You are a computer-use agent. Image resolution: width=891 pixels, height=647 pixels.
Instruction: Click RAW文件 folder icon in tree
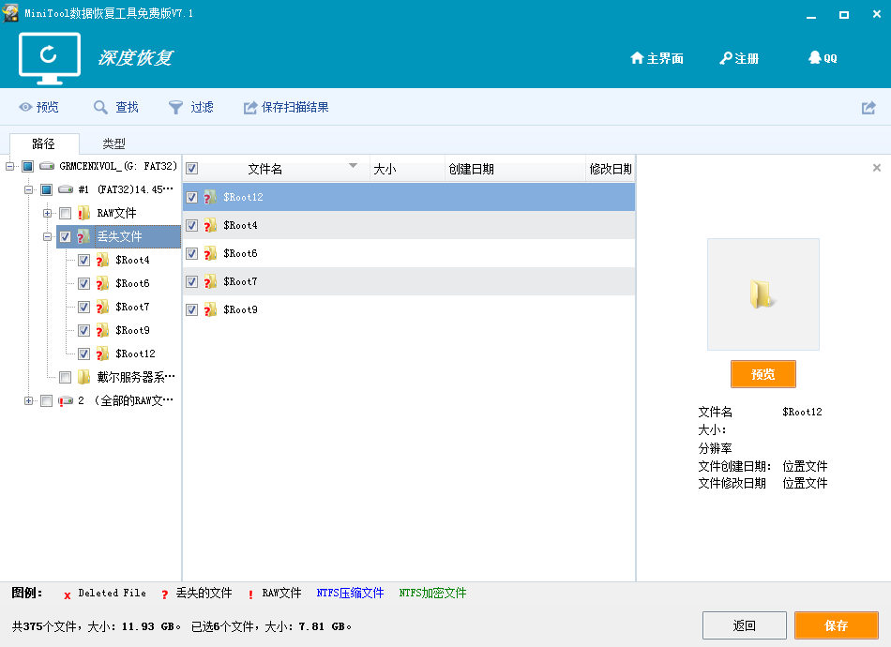(83, 213)
